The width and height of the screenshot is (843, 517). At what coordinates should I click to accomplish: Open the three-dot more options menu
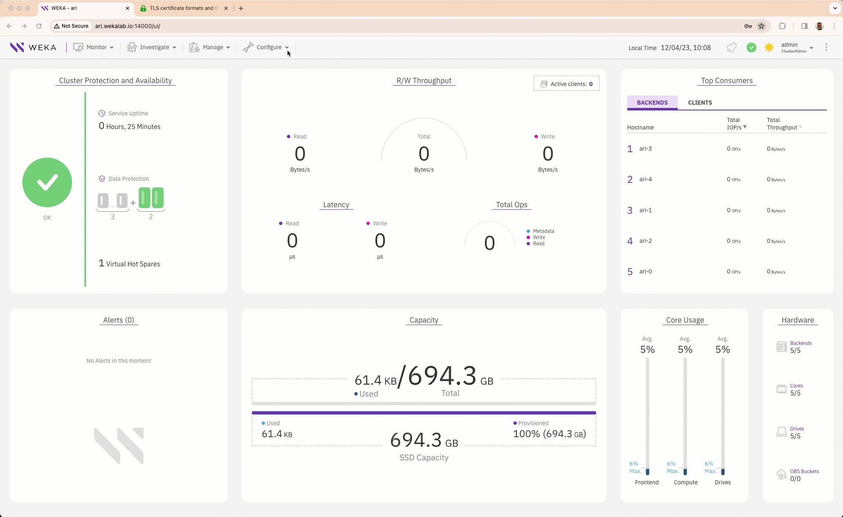point(826,48)
